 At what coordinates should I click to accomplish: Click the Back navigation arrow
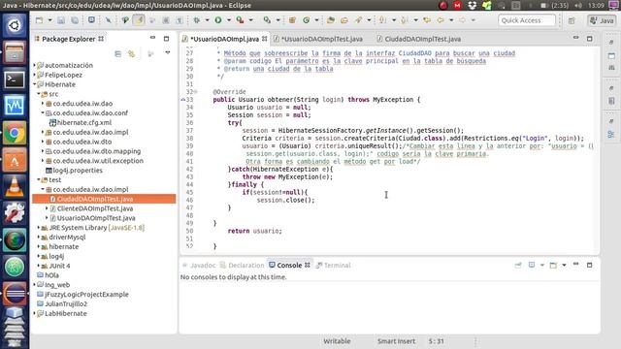(441, 20)
